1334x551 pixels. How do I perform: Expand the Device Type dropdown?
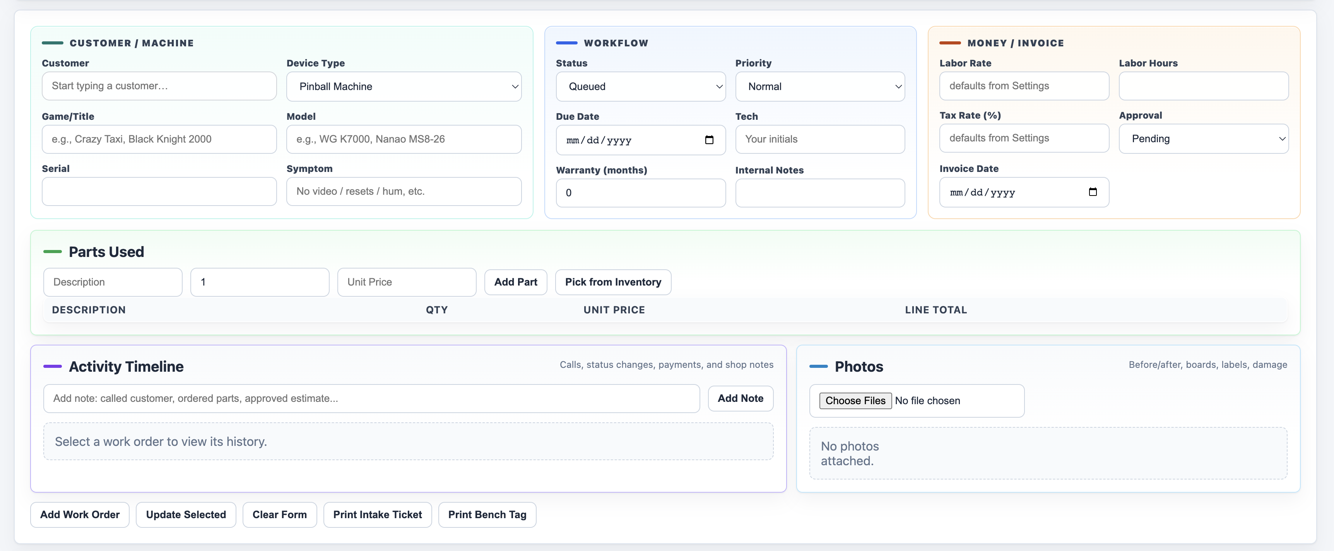404,87
